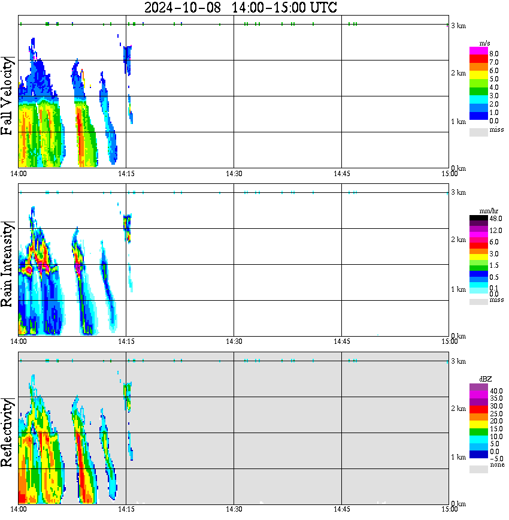Select the Fall Velocity panel label
This screenshot has height=520, width=509.
point(7,96)
